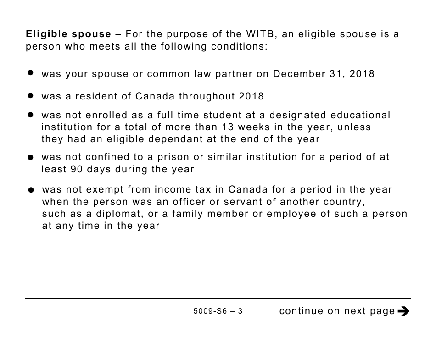Click the page number "5009-S6 – 3"
436x337 pixels.
pyautogui.click(x=218, y=311)
